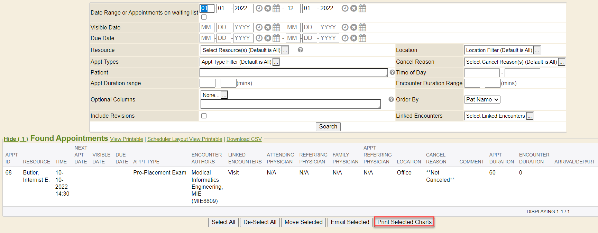Screen dimensions: 598x233
Task: Open calendar picker for start date range
Action: 276,8
